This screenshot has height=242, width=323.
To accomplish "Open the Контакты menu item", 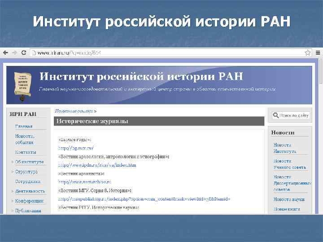I will (26, 152).
